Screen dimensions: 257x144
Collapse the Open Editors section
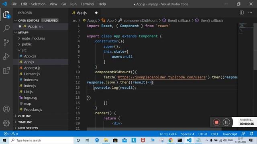tap(16, 20)
